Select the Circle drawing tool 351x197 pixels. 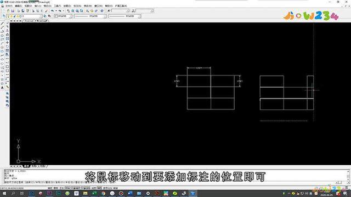[2, 48]
